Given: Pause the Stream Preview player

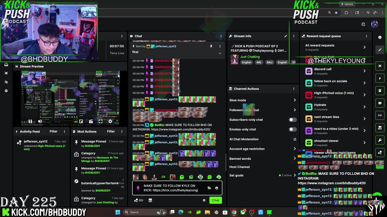Looking at the screenshot, I should coord(30,121).
